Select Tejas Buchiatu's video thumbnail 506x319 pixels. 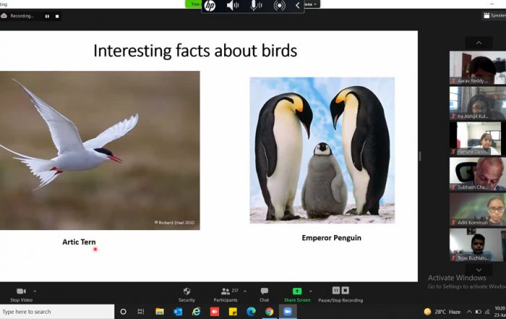pyautogui.click(x=478, y=245)
